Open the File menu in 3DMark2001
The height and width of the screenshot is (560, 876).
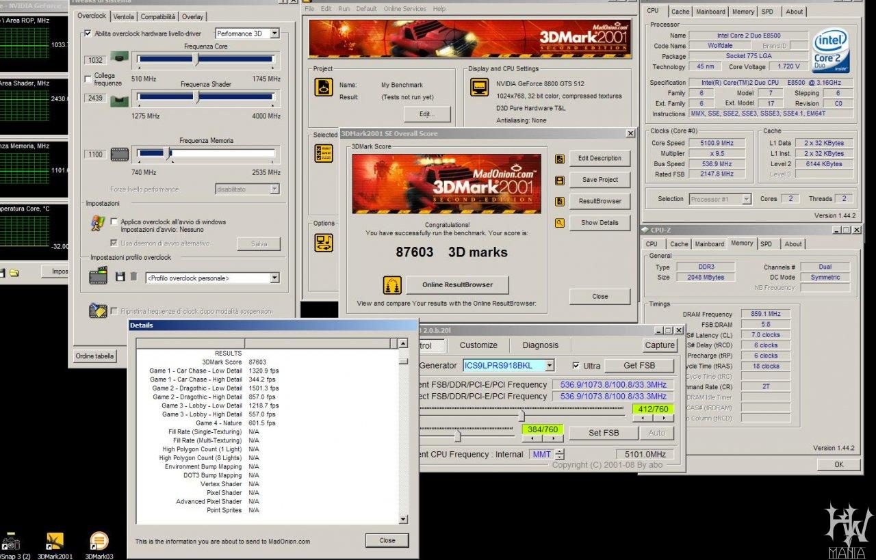pyautogui.click(x=309, y=9)
